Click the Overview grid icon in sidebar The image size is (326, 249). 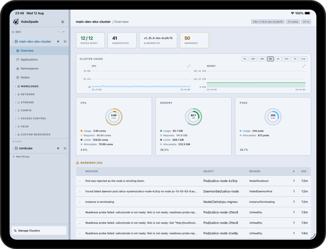click(18, 51)
